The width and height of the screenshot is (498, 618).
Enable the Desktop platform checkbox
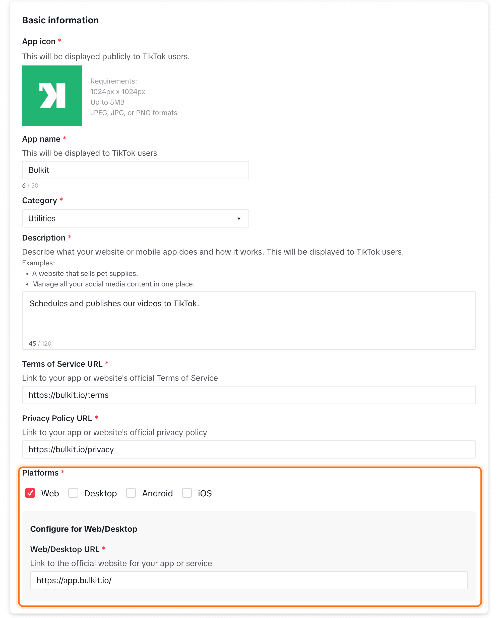click(73, 493)
